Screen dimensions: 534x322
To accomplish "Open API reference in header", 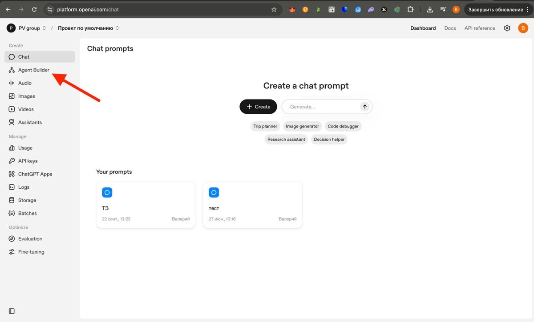I will 480,28.
